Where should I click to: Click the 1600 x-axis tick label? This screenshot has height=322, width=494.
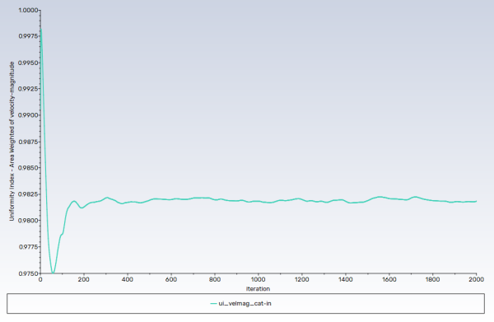389,279
